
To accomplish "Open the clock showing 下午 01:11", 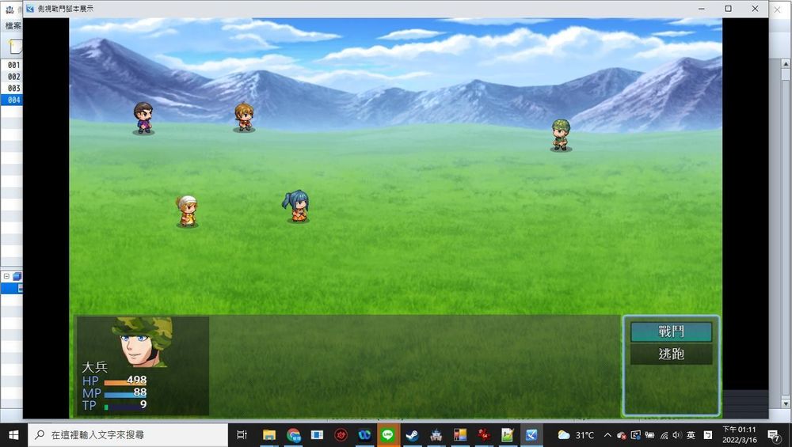I will [739, 434].
